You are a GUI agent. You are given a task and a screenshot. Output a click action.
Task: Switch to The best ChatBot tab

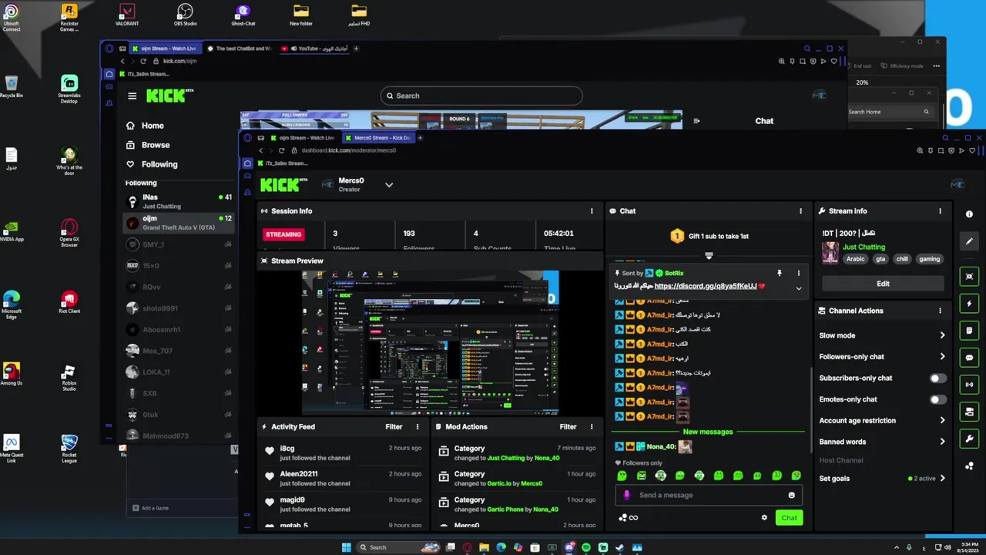(240, 49)
